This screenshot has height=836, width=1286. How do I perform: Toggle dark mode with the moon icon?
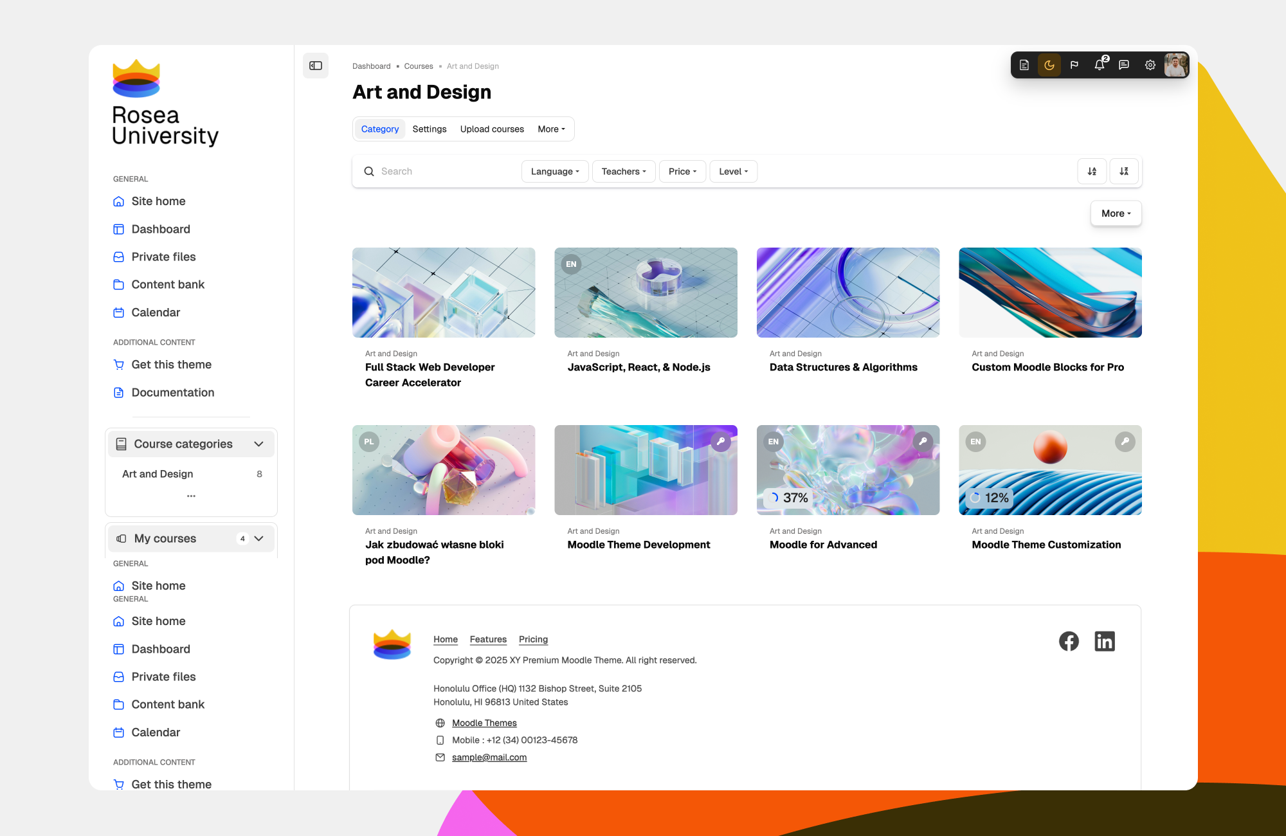coord(1049,64)
